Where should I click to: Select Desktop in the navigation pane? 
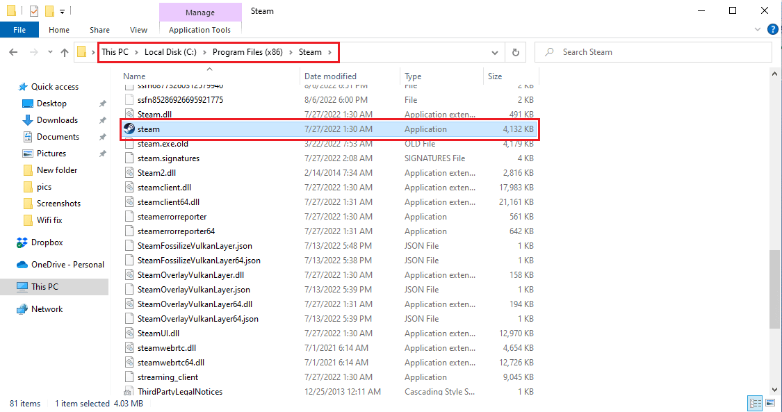51,103
